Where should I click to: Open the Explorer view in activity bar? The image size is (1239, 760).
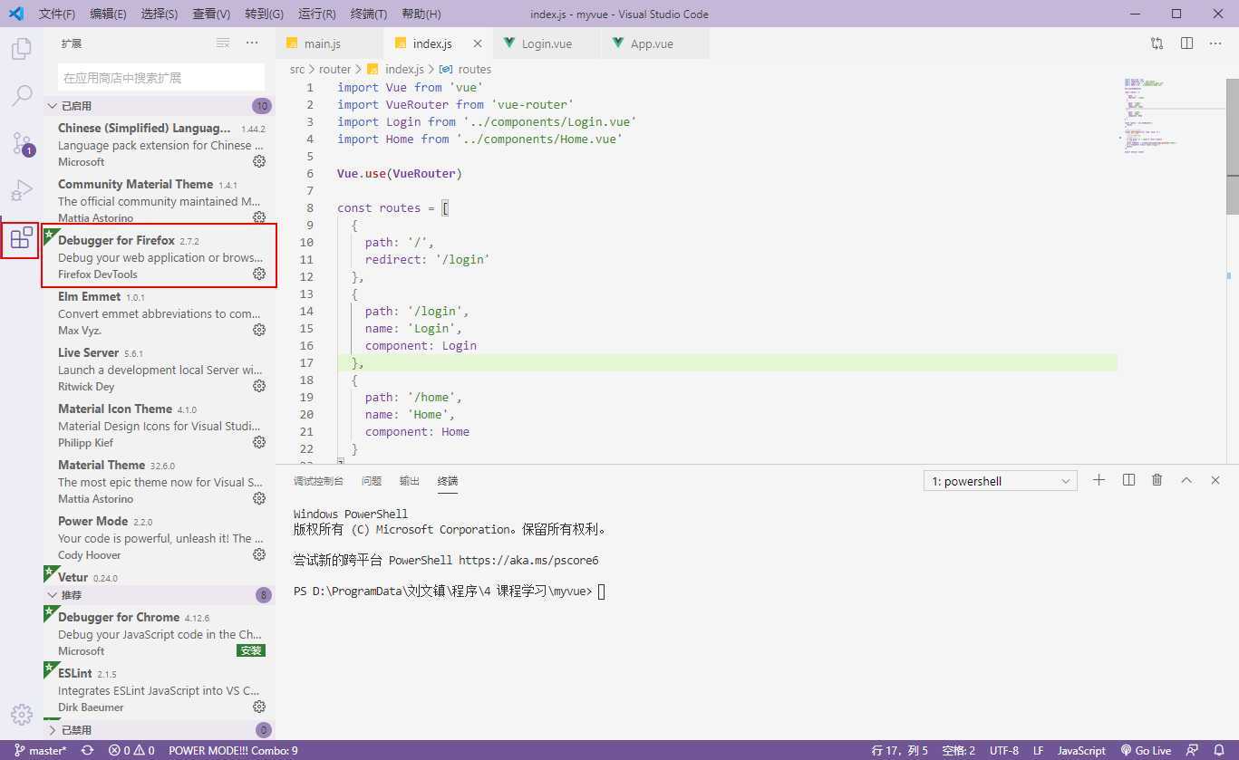(x=21, y=49)
